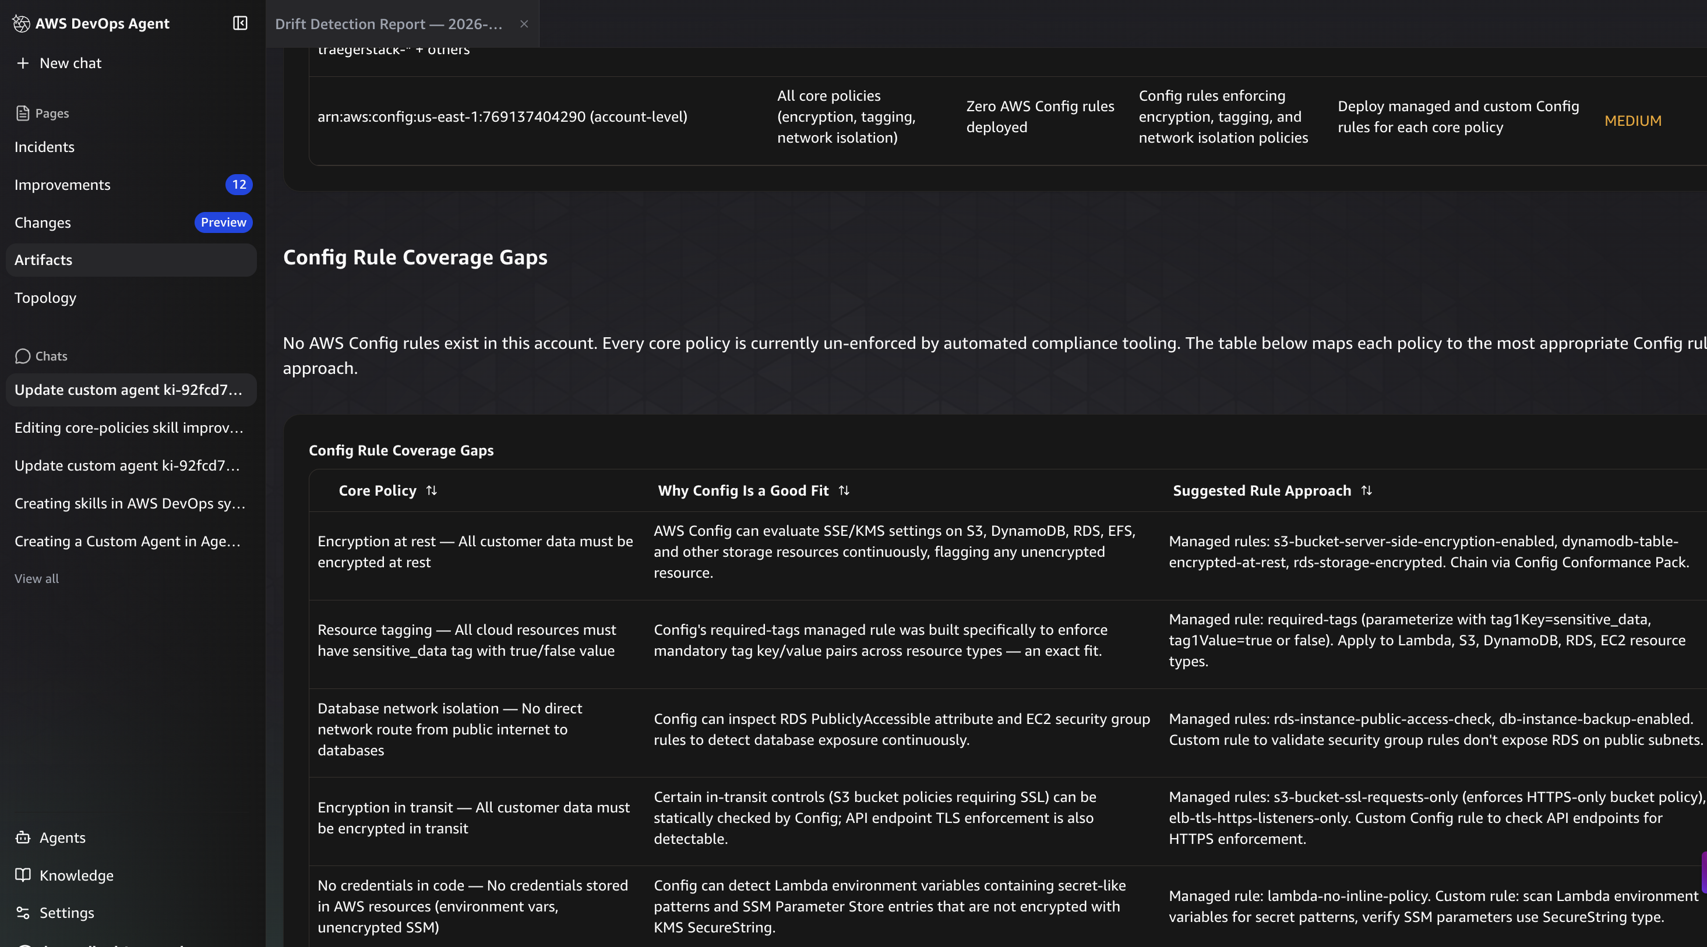Click the Why Config Is a Good Fit header
Image resolution: width=1707 pixels, height=947 pixels.
point(743,491)
